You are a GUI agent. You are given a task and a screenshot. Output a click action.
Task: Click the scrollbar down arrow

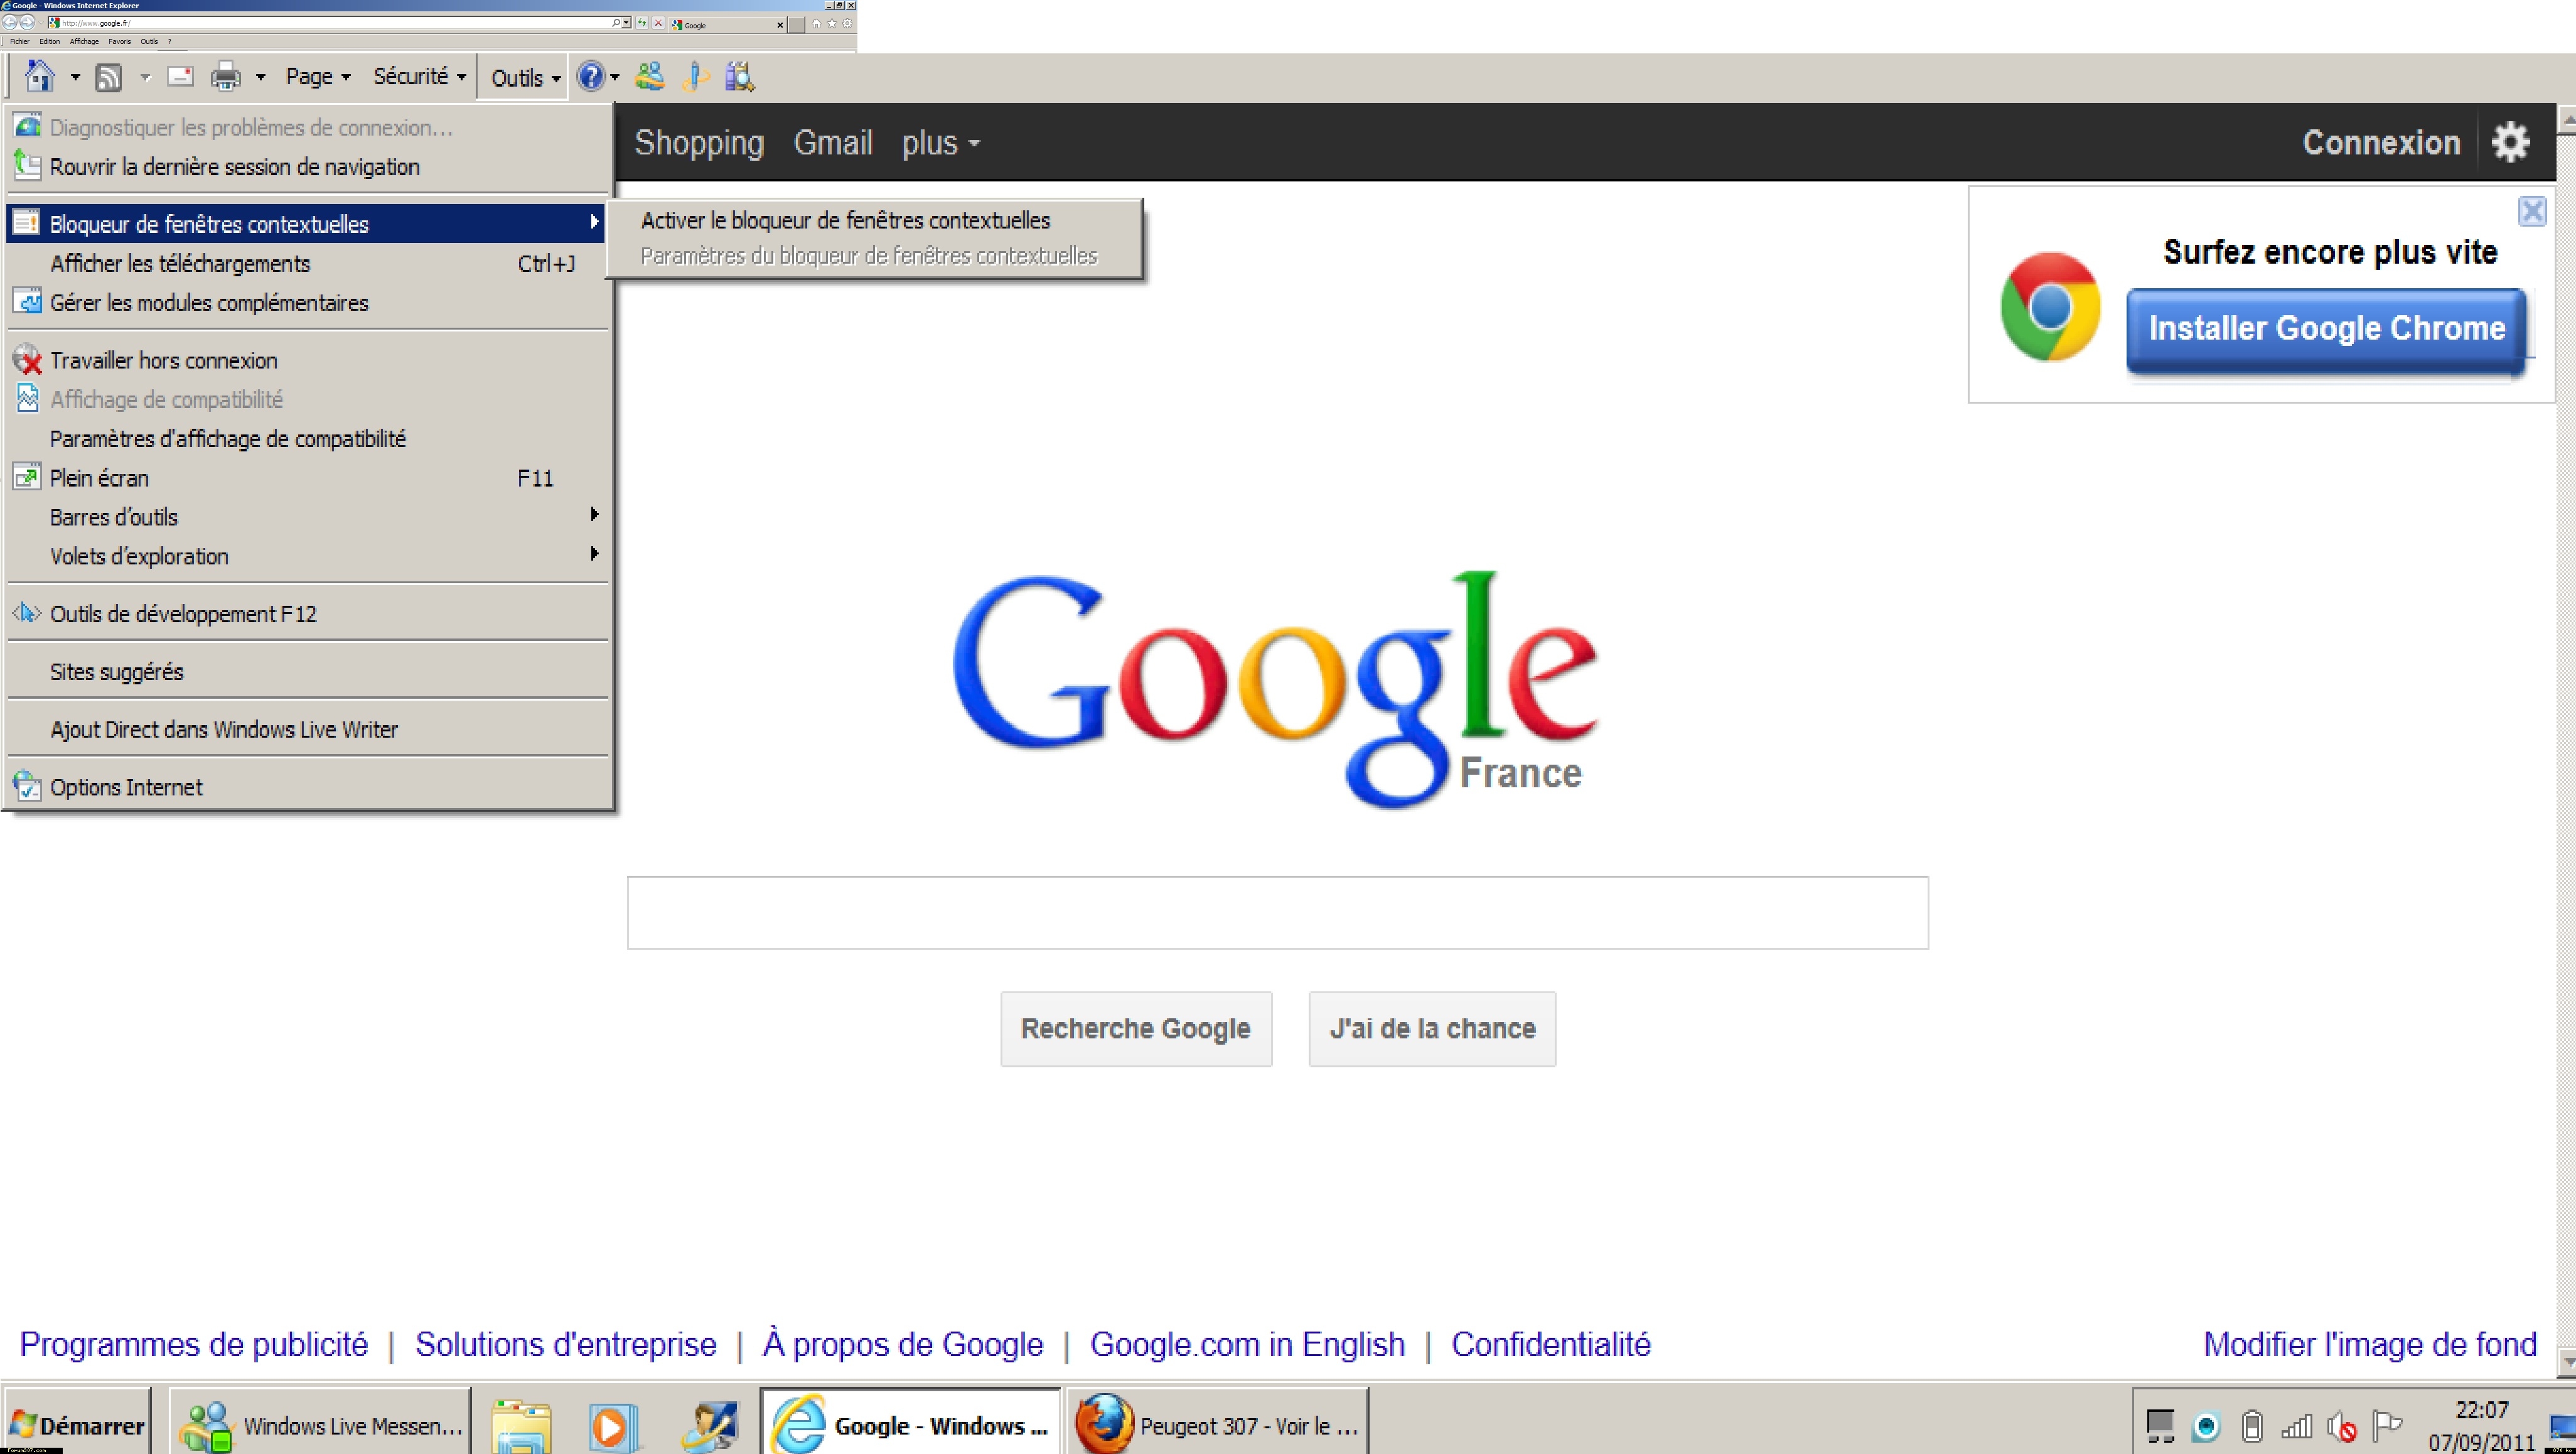[2566, 1361]
